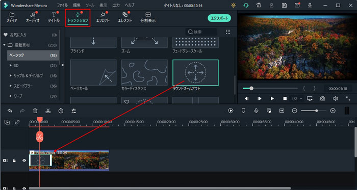The height and width of the screenshot is (190, 357).
Task: Step back one frame in preview
Action: (x=246, y=99)
